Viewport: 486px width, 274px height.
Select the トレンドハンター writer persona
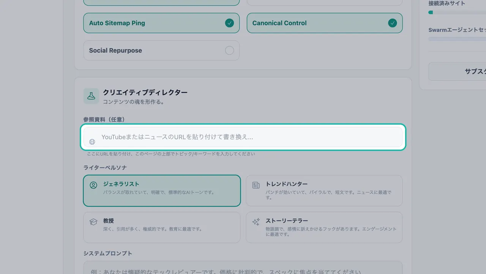[x=324, y=190]
